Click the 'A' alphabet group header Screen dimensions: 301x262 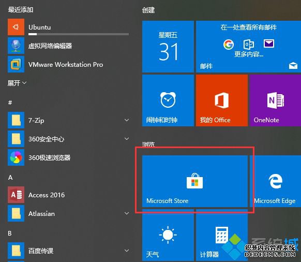coord(10,177)
